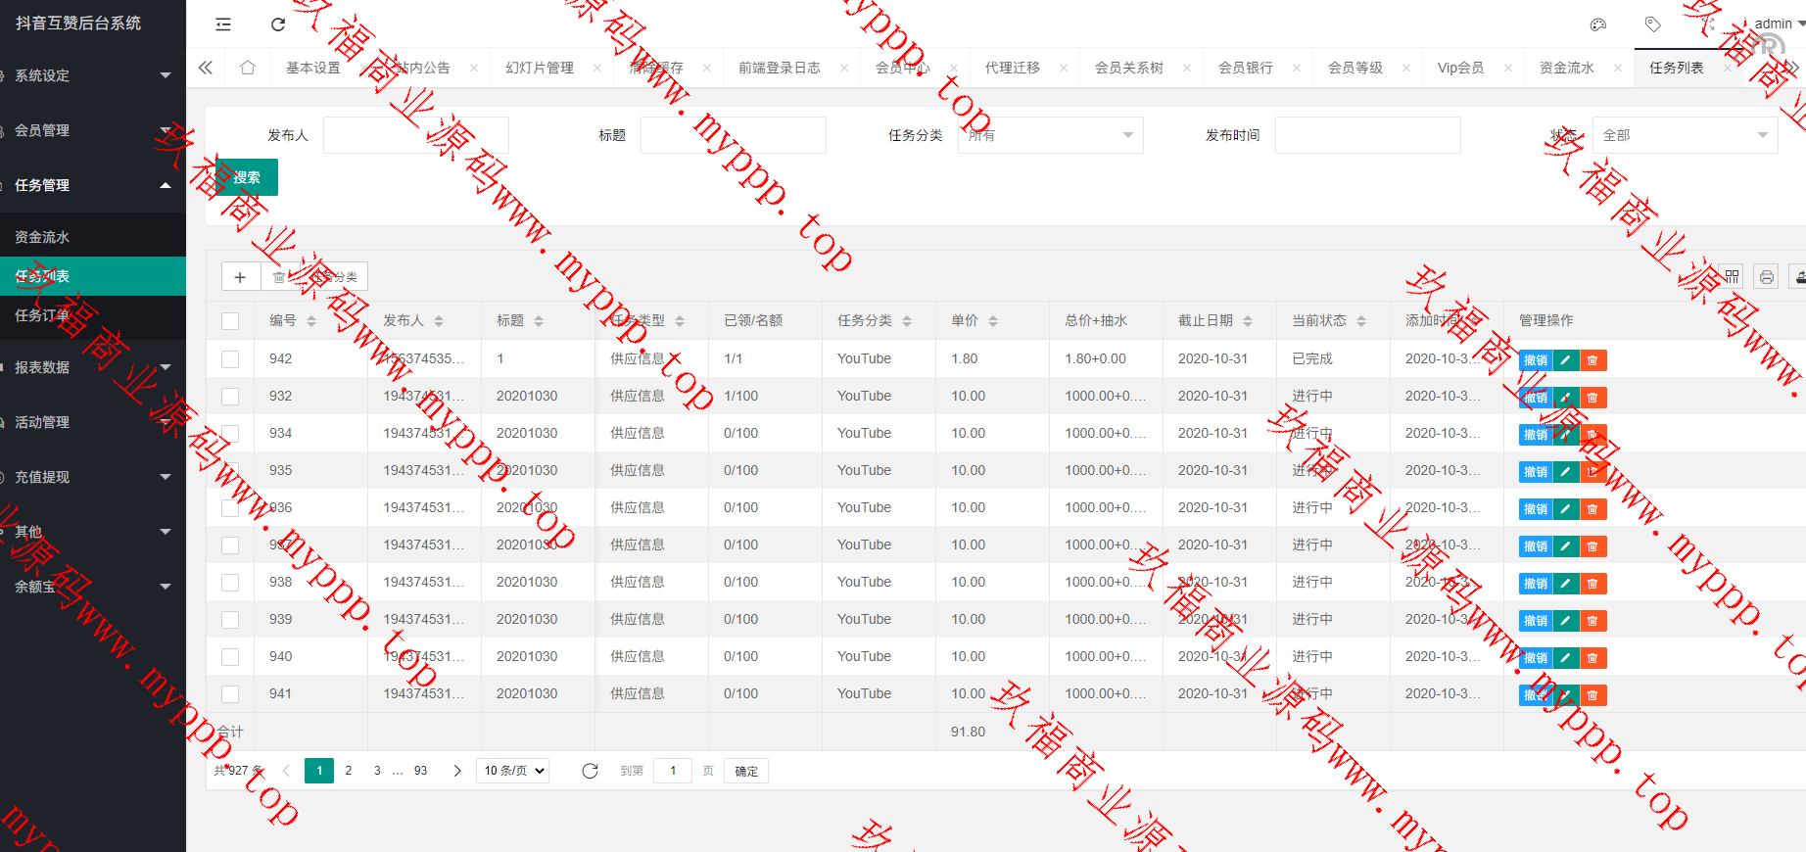This screenshot has width=1806, height=852.
Task: Expand the 报表数据 sidebar menu
Action: tap(93, 367)
